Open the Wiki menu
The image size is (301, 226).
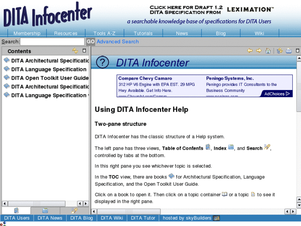click(x=259, y=33)
